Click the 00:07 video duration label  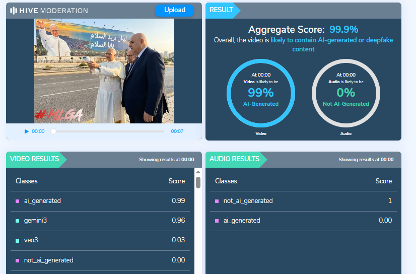coord(177,131)
